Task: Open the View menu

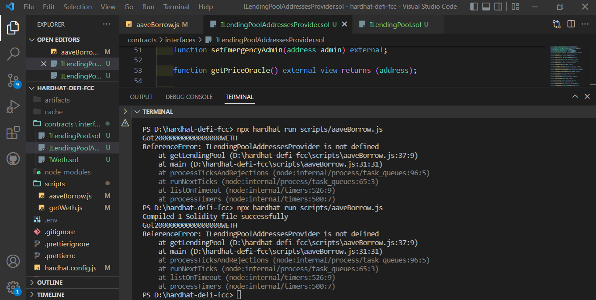Action: point(108,7)
